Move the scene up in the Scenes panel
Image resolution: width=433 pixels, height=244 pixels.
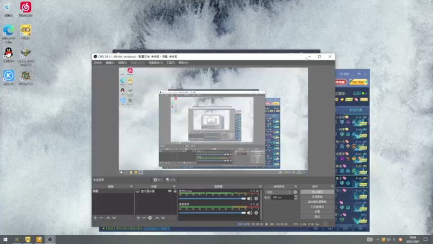tap(108, 218)
